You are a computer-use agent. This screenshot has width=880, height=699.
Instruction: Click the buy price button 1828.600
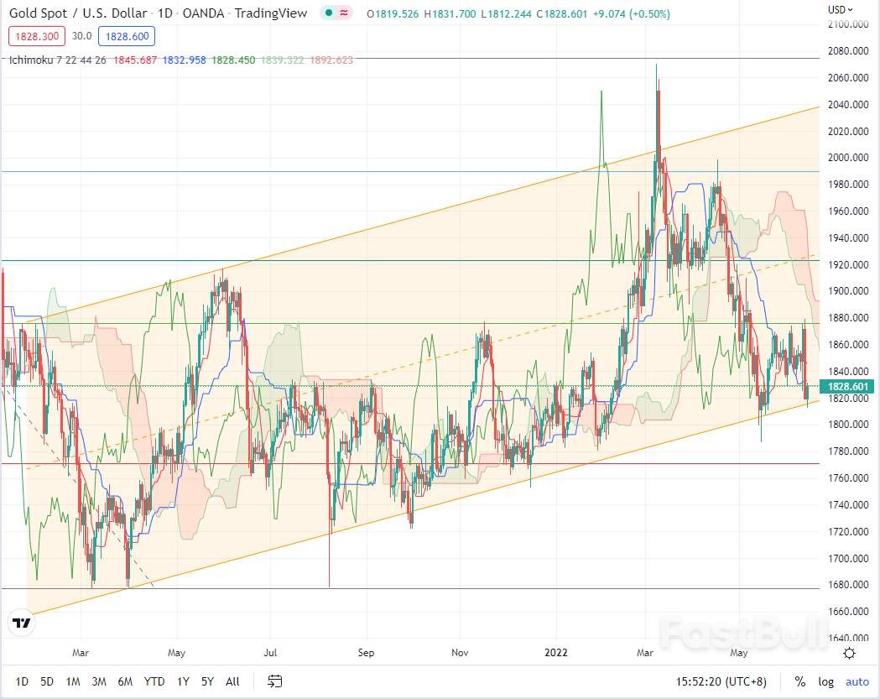point(127,36)
